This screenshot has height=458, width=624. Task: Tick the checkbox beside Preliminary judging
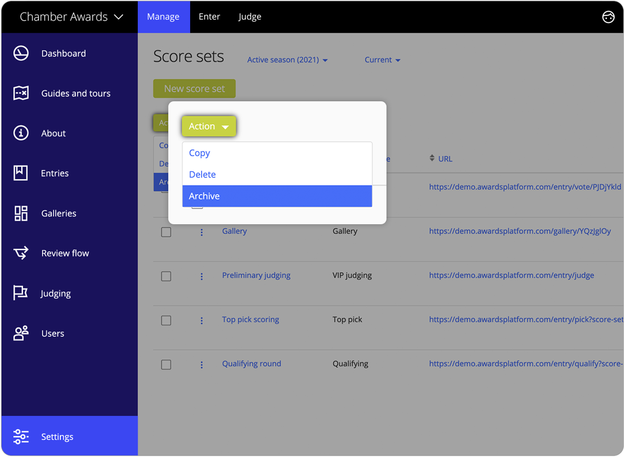(x=166, y=276)
